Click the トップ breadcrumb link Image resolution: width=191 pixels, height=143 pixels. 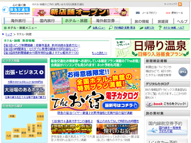(x=9, y=34)
